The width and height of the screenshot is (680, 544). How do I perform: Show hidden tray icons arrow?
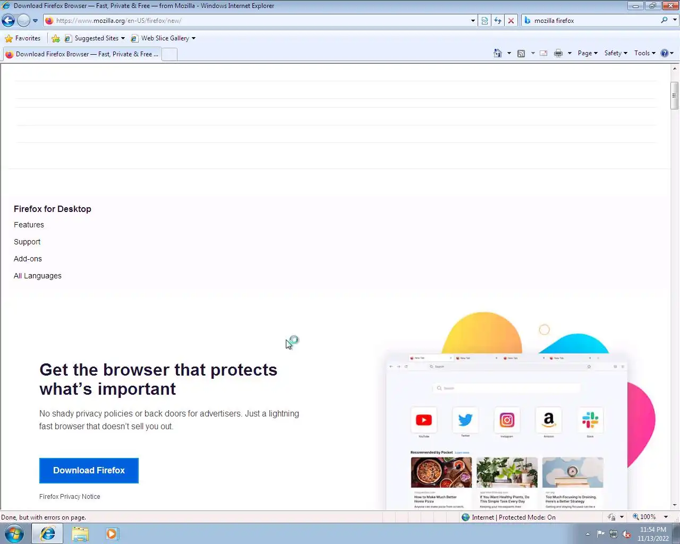click(x=588, y=534)
